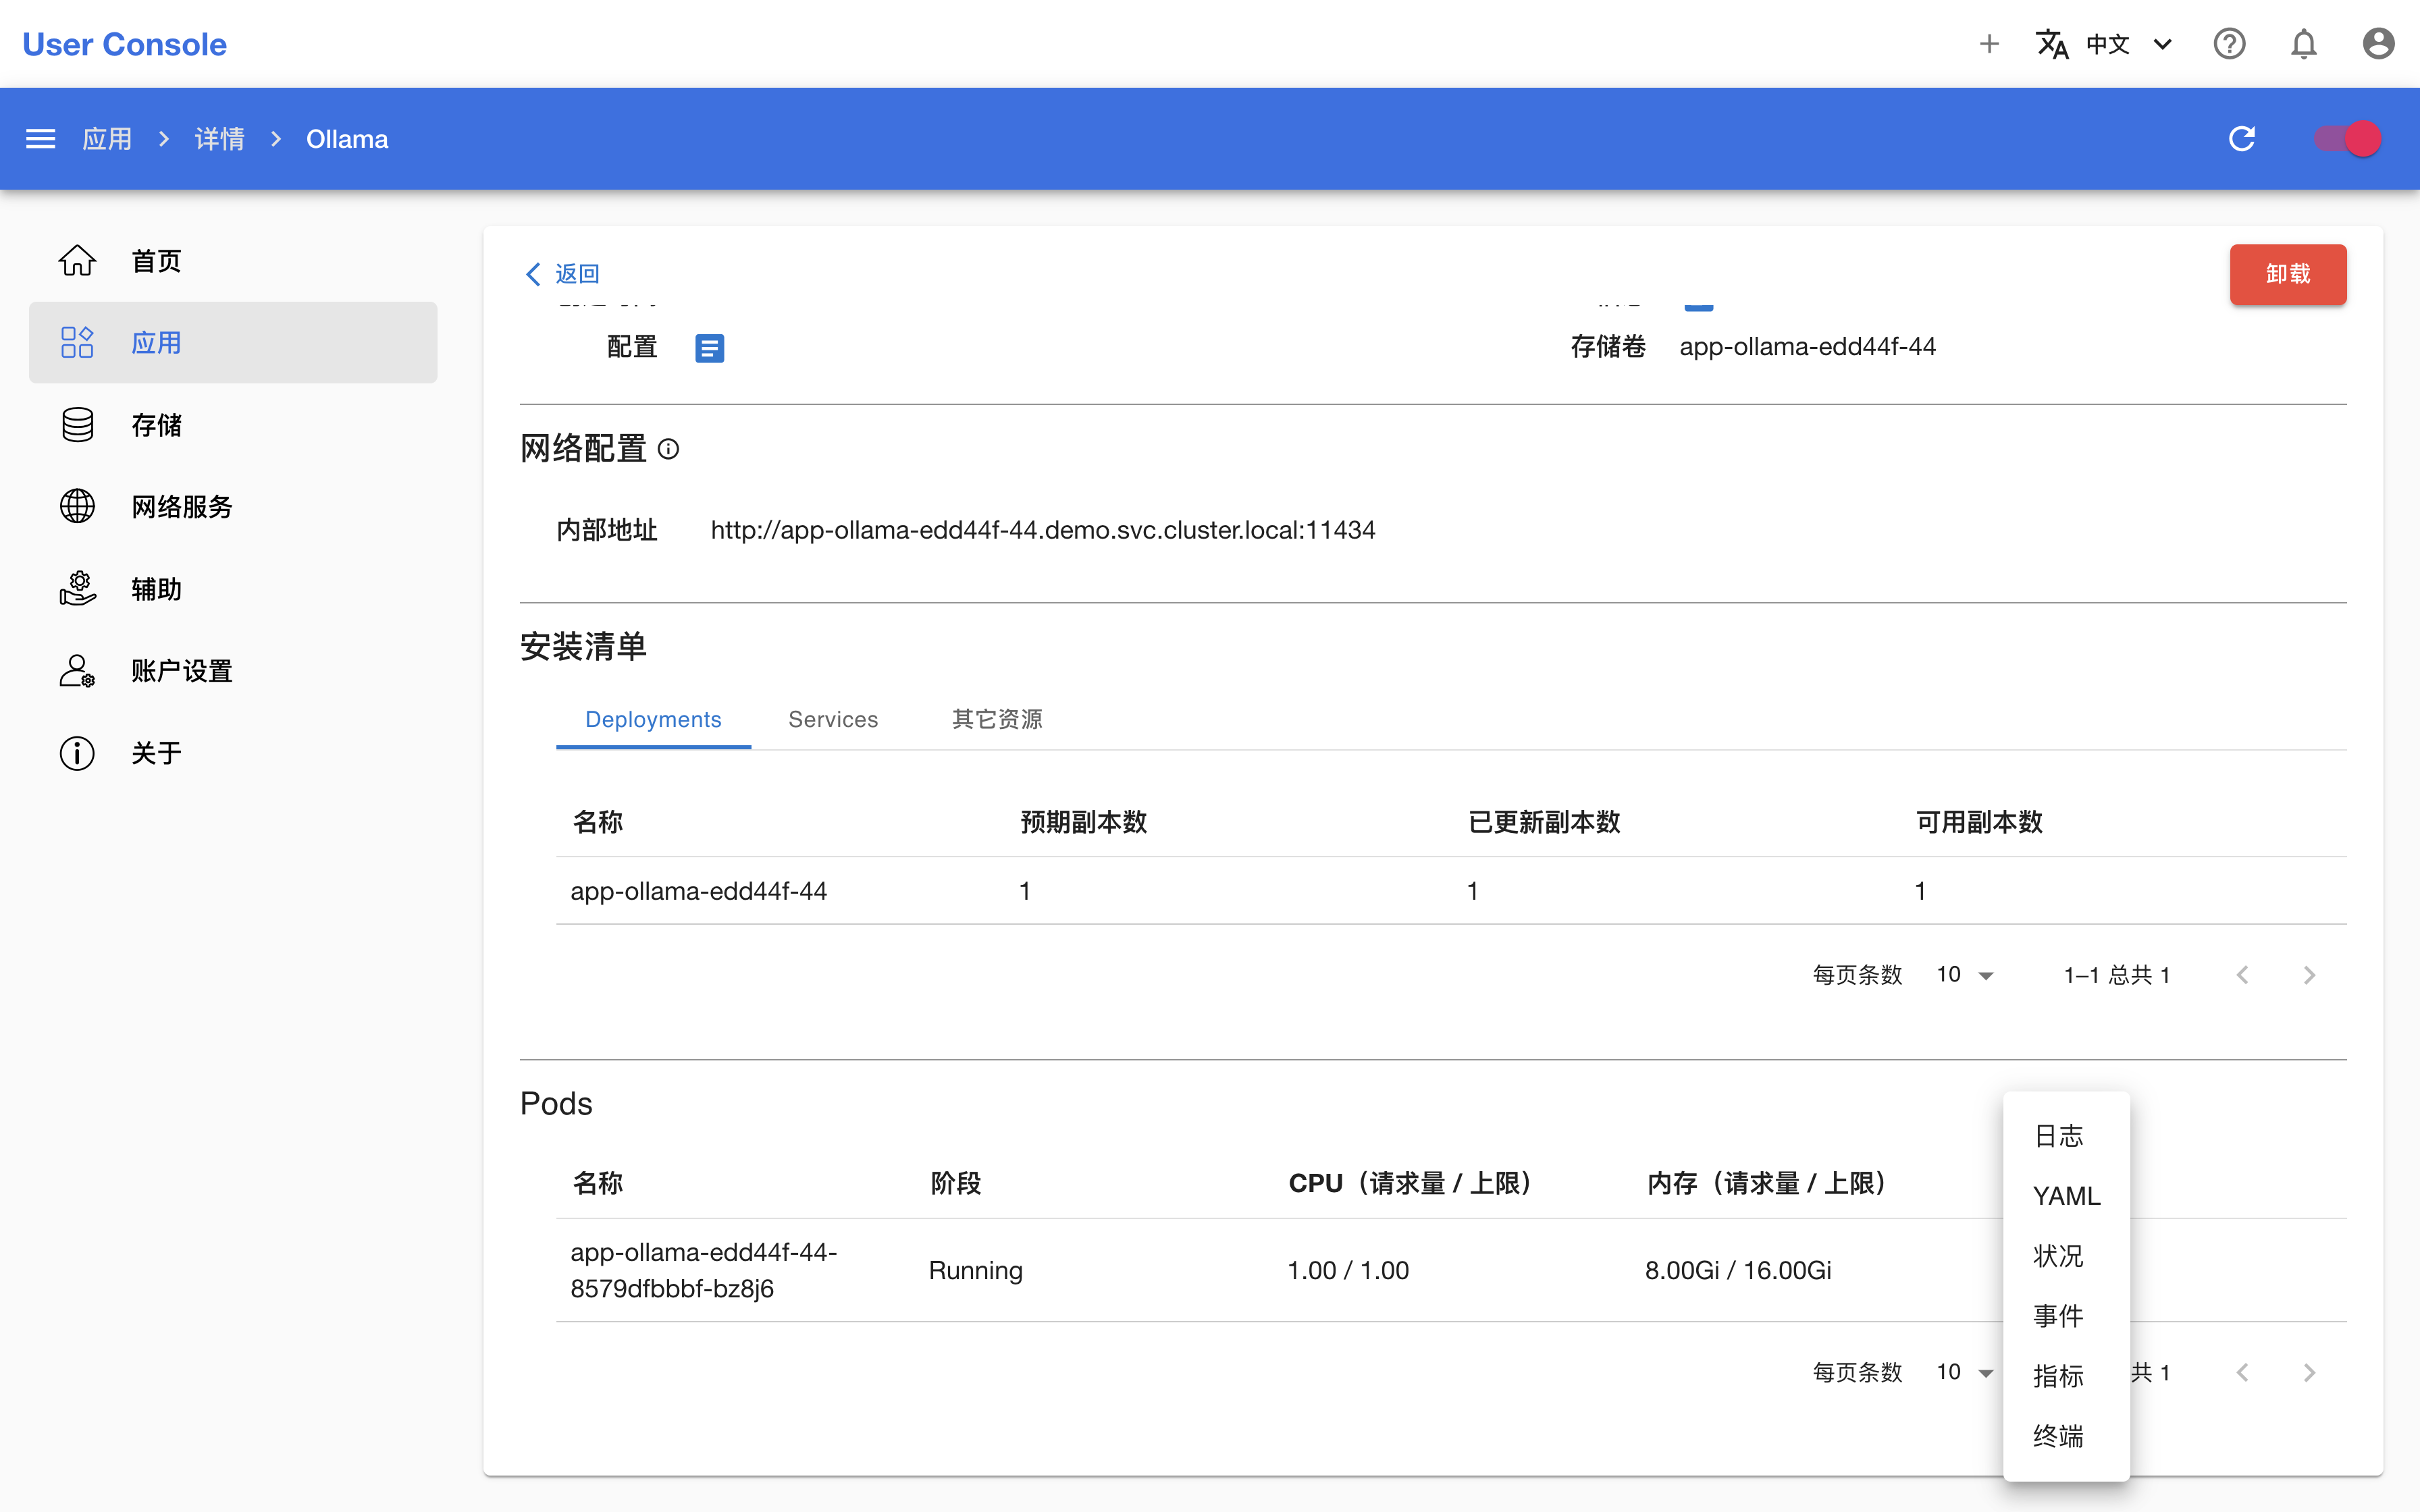The height and width of the screenshot is (1512, 2420).
Task: Choose 终端 from pod menu
Action: point(2066,1436)
